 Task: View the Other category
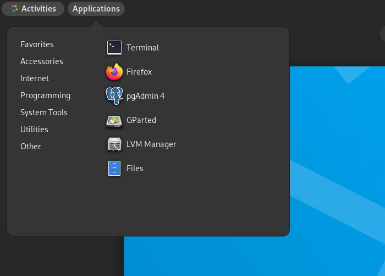coord(31,147)
